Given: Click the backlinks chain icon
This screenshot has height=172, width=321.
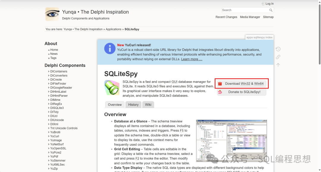Looking at the screenshot, I should 278,57.
